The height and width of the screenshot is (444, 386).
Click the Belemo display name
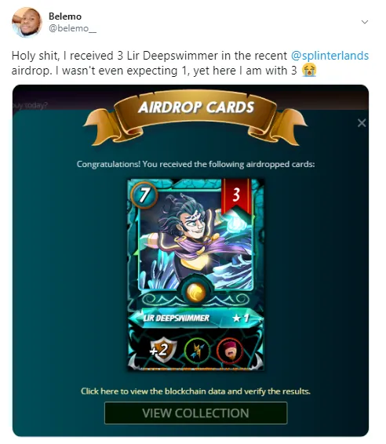[65, 16]
